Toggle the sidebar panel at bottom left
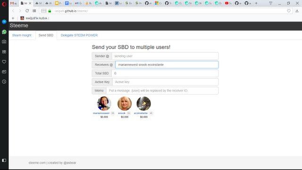Viewport: 302px width, 170px height. (x=4, y=160)
